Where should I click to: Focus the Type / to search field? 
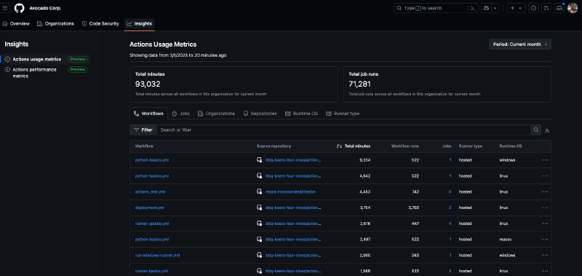point(431,8)
